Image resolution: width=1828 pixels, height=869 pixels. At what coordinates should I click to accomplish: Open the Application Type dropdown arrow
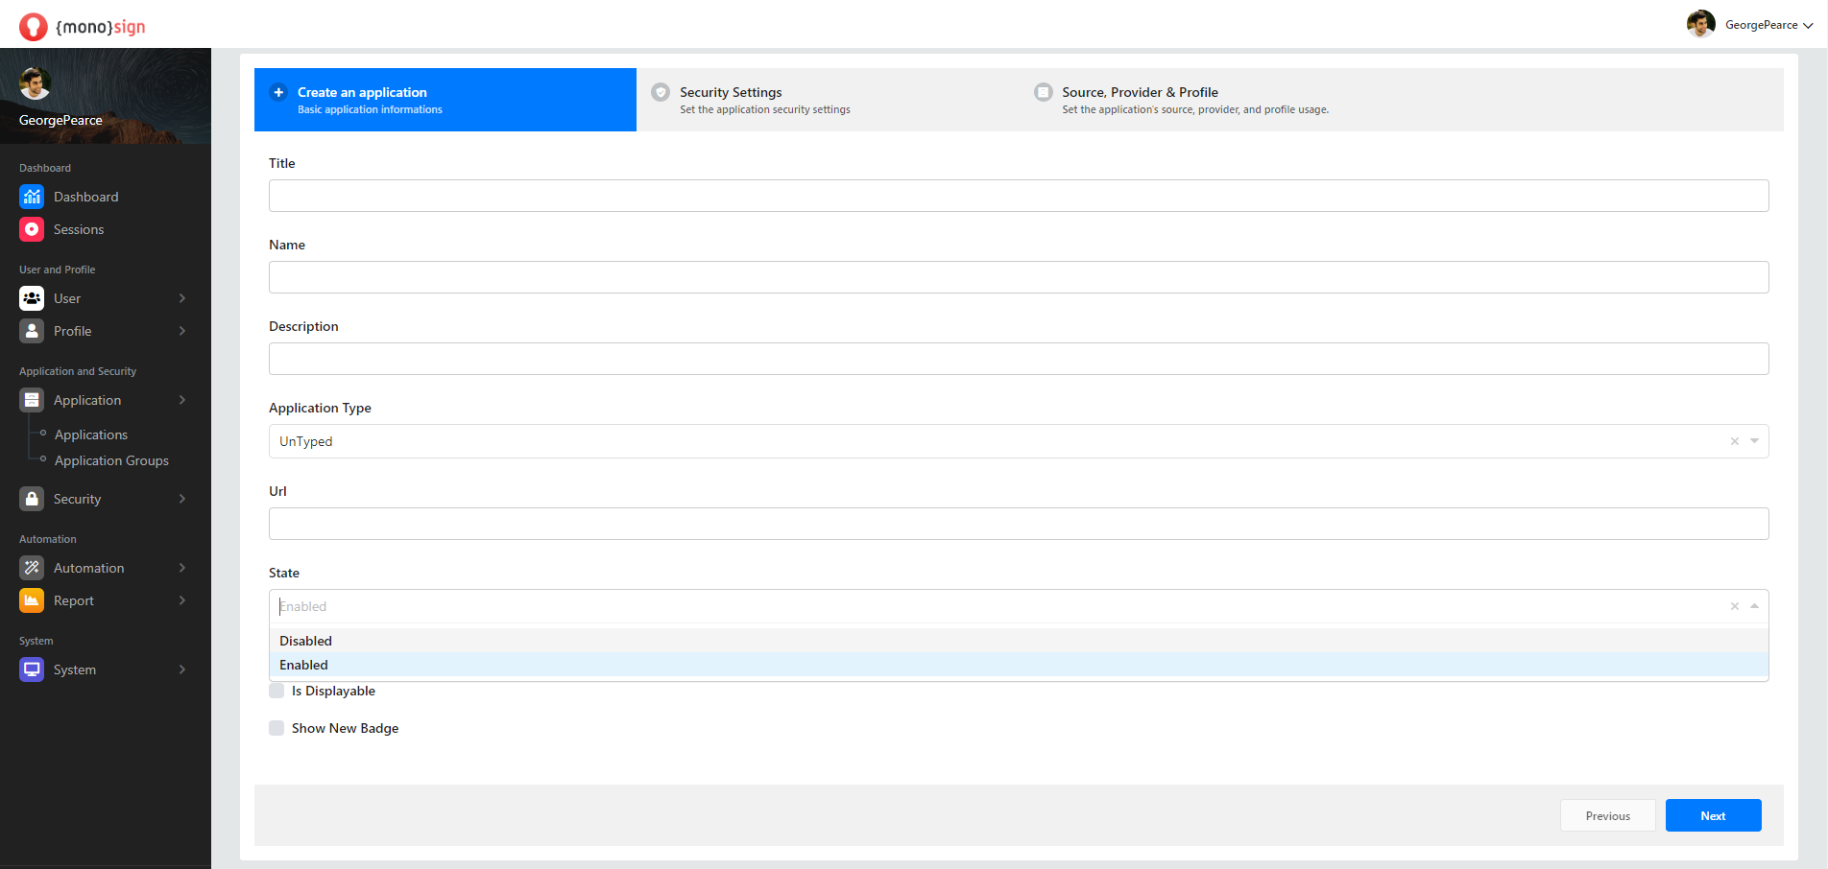[x=1754, y=441]
